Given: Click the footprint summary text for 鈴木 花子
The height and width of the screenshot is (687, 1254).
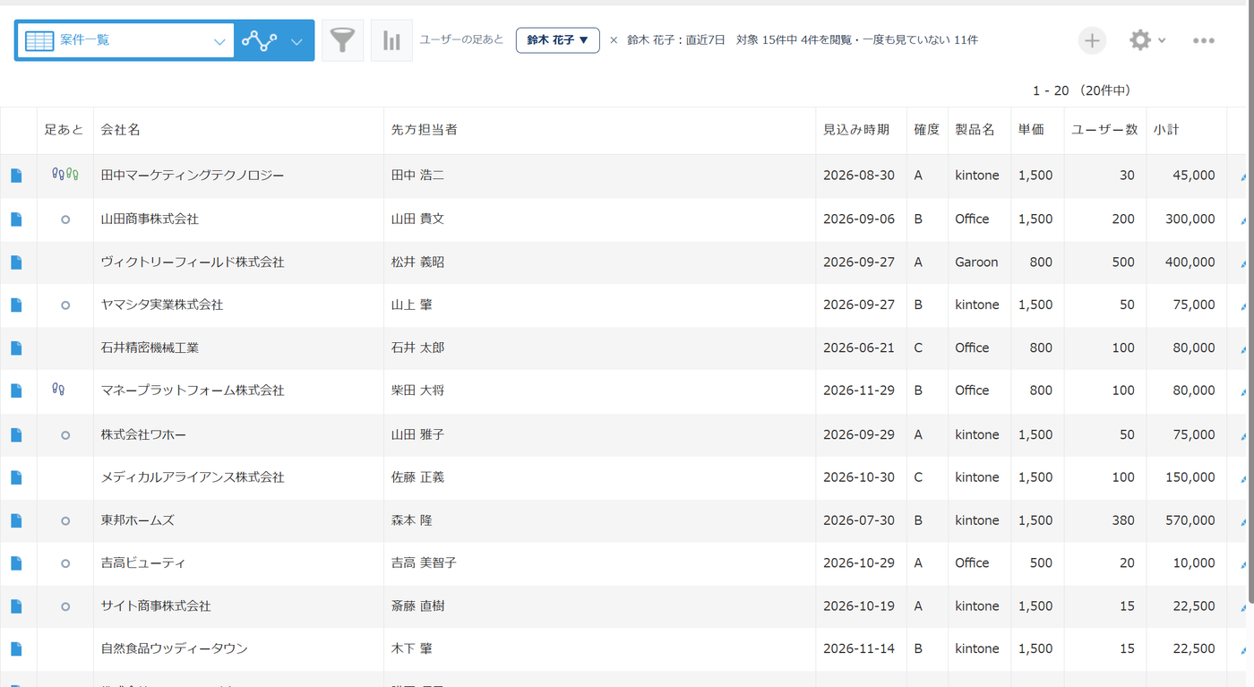Looking at the screenshot, I should coord(803,40).
